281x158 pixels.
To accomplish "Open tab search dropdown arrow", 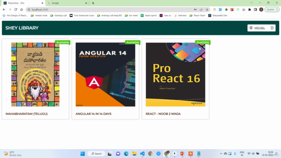I will click(252, 3).
